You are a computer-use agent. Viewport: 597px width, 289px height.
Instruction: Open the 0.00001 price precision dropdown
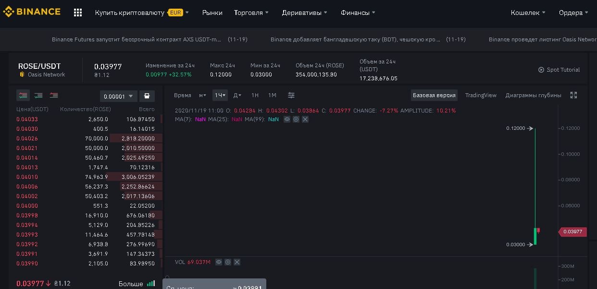click(119, 96)
